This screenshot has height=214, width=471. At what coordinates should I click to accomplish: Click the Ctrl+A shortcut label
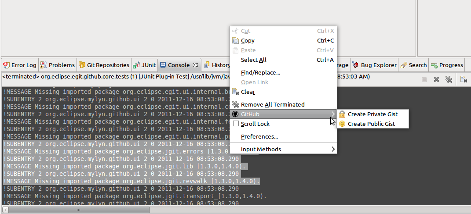tap(325, 60)
